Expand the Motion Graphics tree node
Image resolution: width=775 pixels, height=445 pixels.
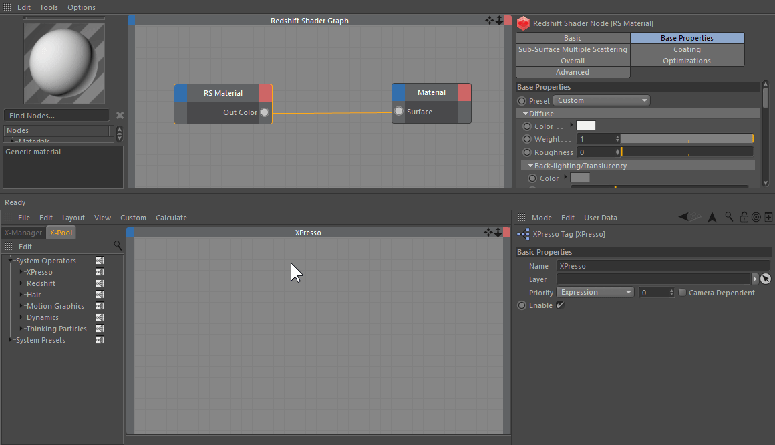tap(21, 305)
